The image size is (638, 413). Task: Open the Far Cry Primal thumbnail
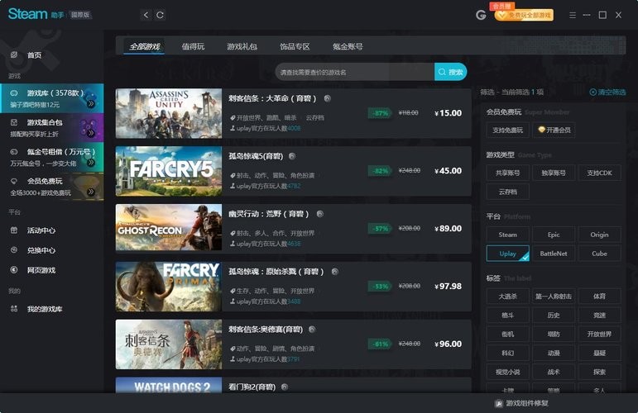[169, 287]
